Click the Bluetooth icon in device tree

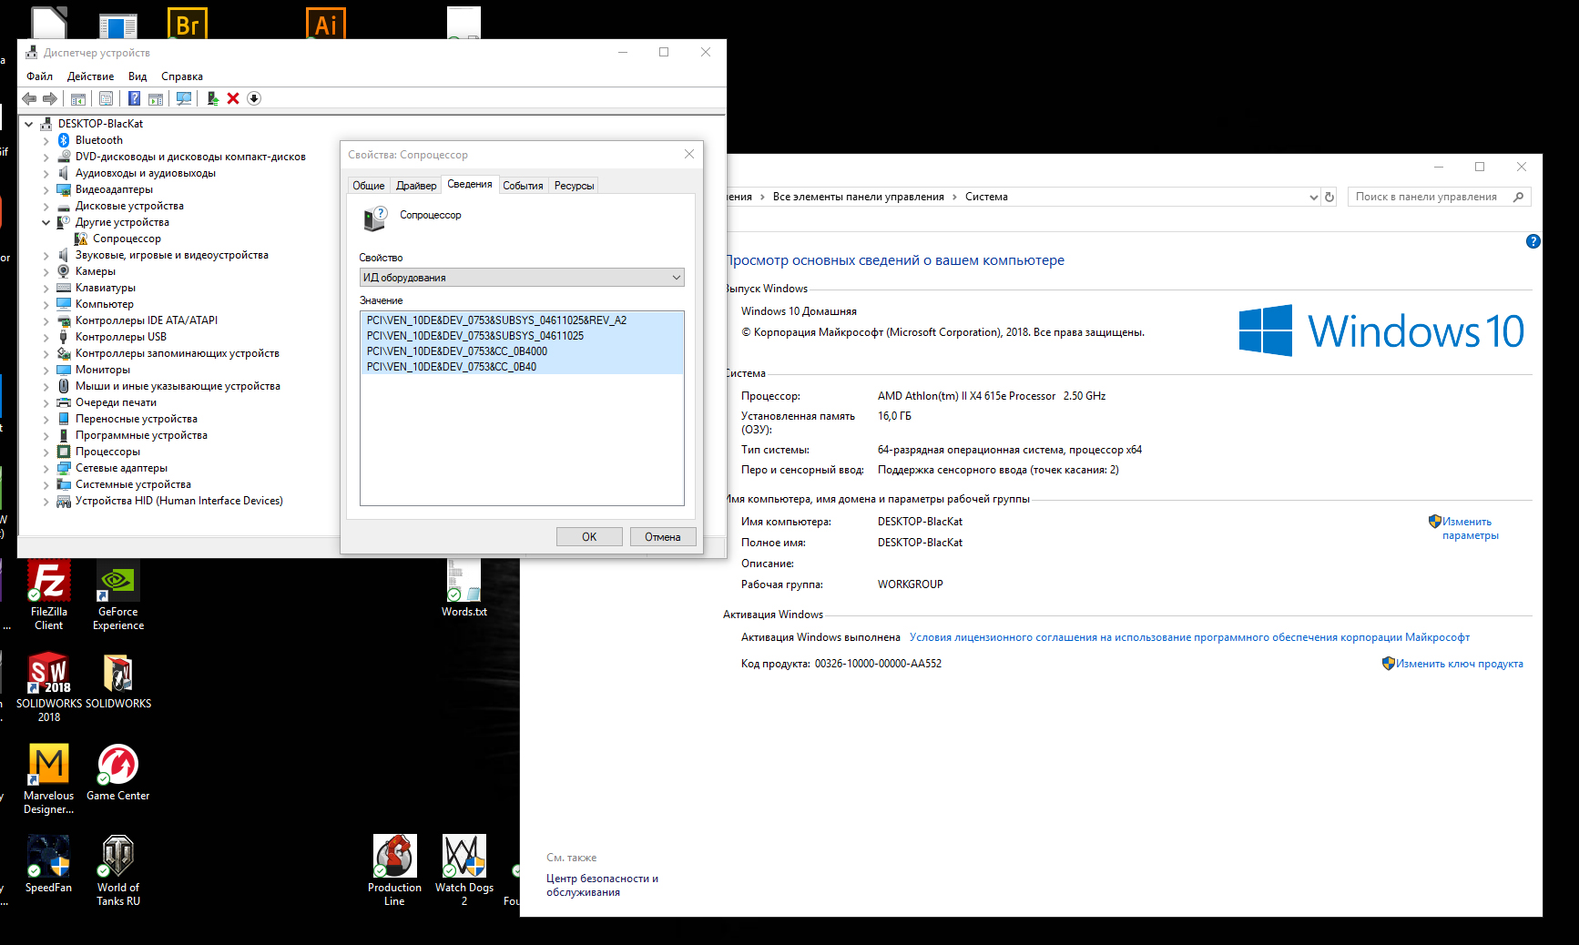tap(64, 140)
